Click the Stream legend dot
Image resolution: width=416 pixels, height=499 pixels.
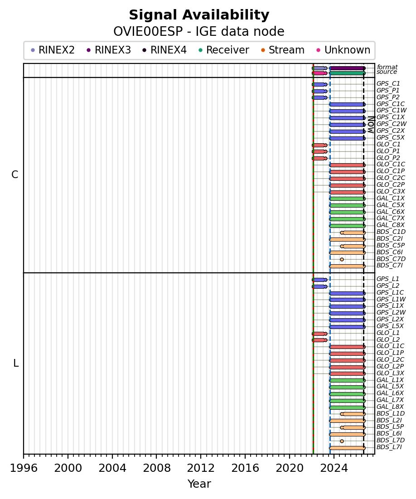[x=263, y=50]
